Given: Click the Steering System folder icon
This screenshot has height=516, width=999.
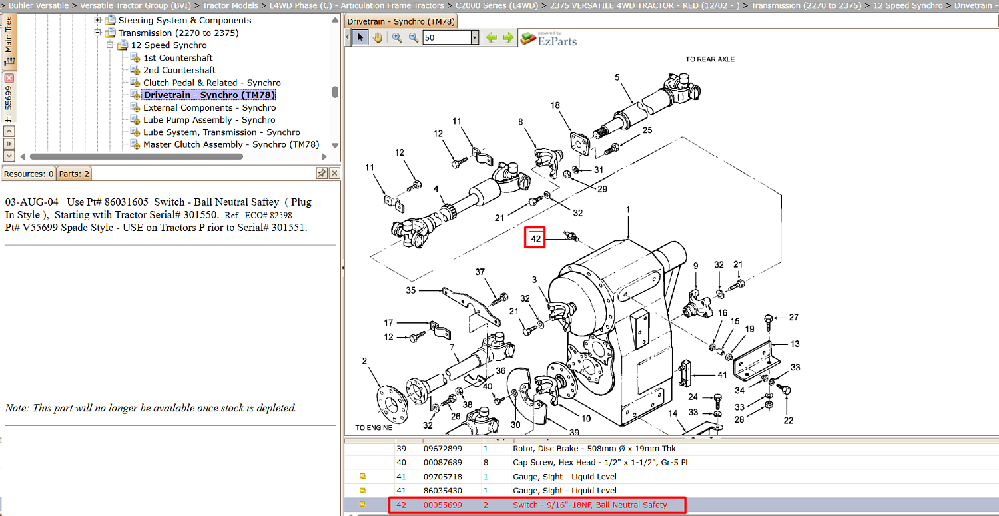Looking at the screenshot, I should point(110,21).
